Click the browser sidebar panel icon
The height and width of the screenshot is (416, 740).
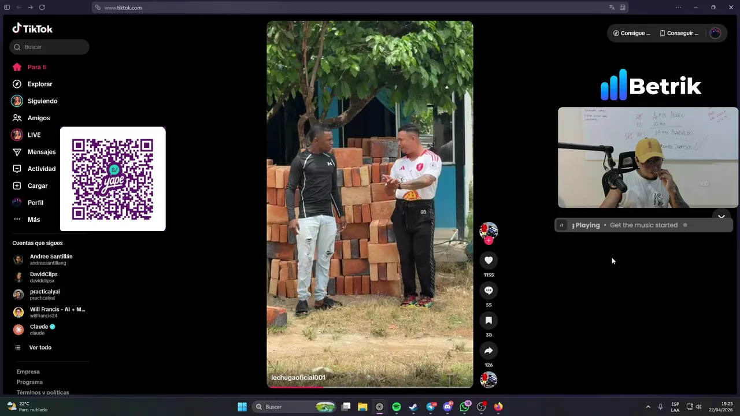(7, 8)
